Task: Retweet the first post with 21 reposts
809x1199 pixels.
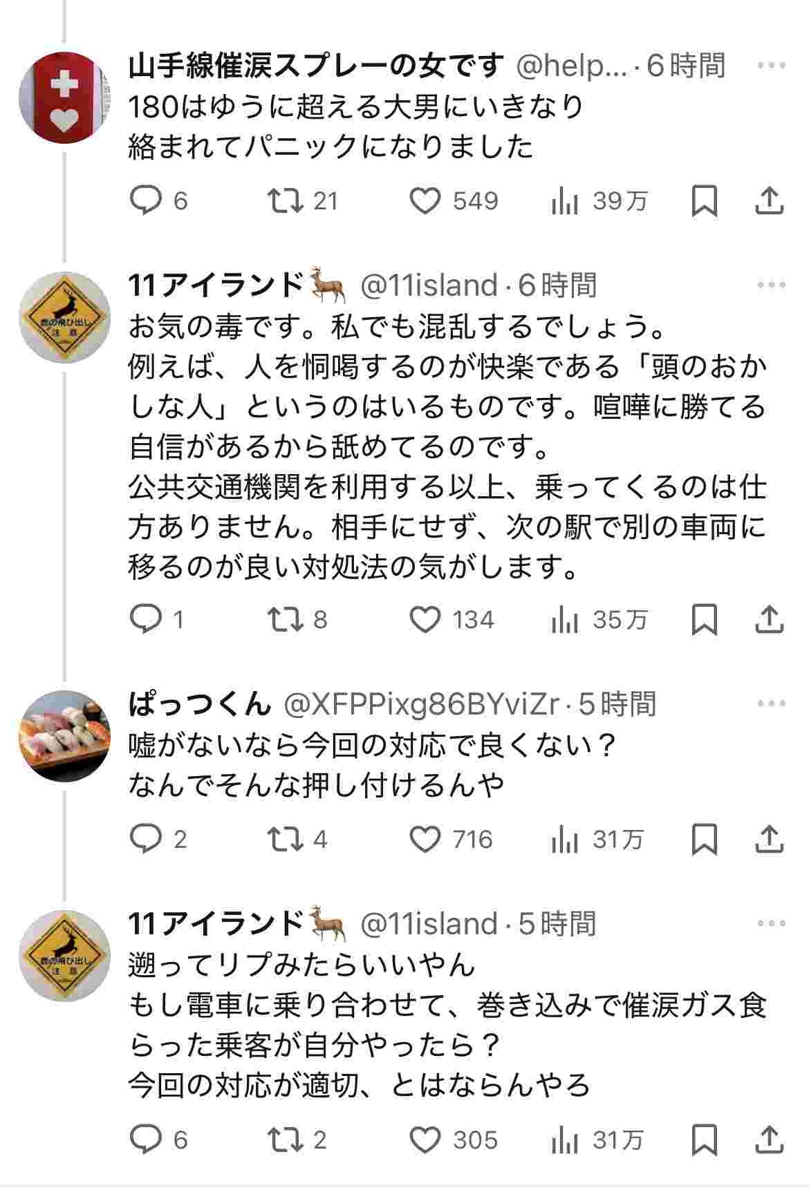Action: pyautogui.click(x=285, y=201)
